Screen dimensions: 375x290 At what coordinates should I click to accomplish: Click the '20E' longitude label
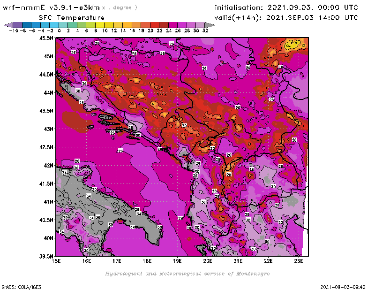click(x=208, y=261)
